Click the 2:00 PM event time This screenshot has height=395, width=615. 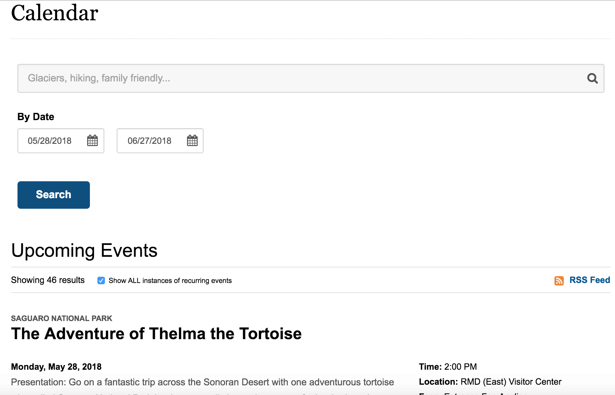tap(460, 367)
